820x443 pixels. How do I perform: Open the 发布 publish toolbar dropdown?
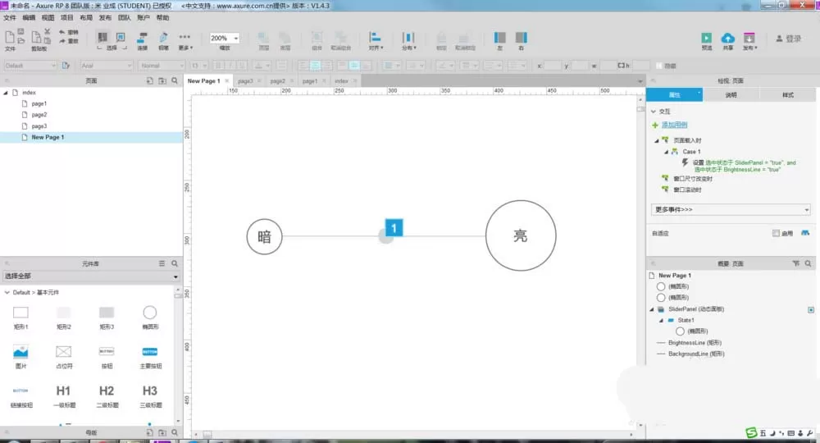coord(749,41)
